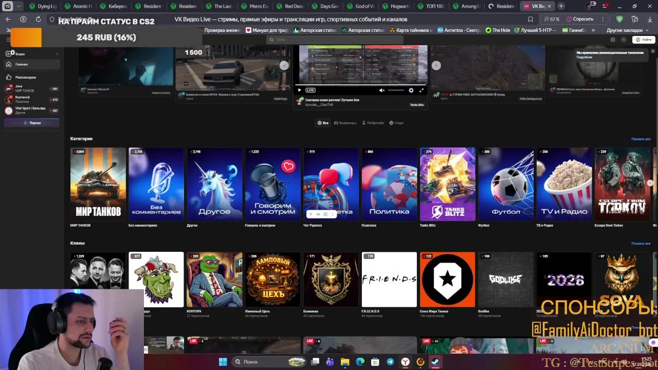Reload the page with refresh icon
Viewport: 658px width, 370px height.
tap(38, 19)
